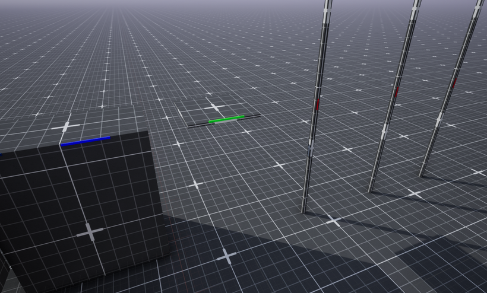Select the base of the rightmost vertical pole
Image resolution: width=487 pixels, height=293 pixels.
pyautogui.click(x=422, y=175)
